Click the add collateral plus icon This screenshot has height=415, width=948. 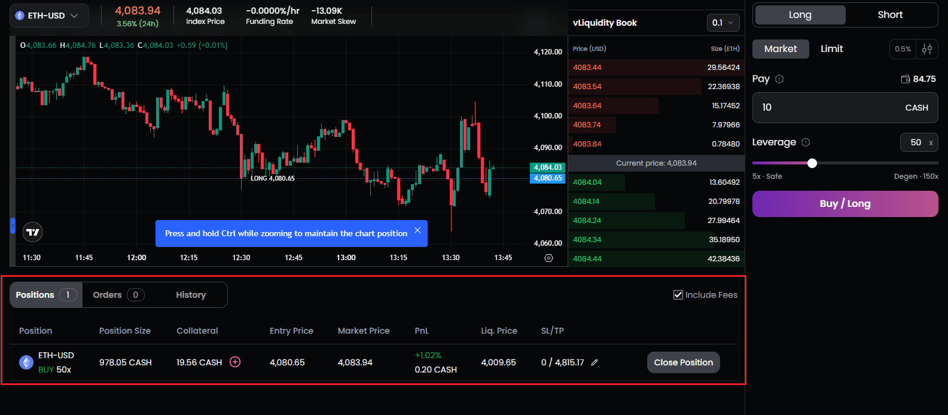[x=235, y=362]
